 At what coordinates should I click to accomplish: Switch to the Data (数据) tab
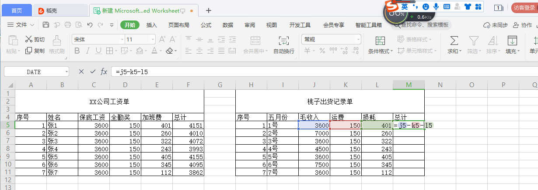[228, 25]
